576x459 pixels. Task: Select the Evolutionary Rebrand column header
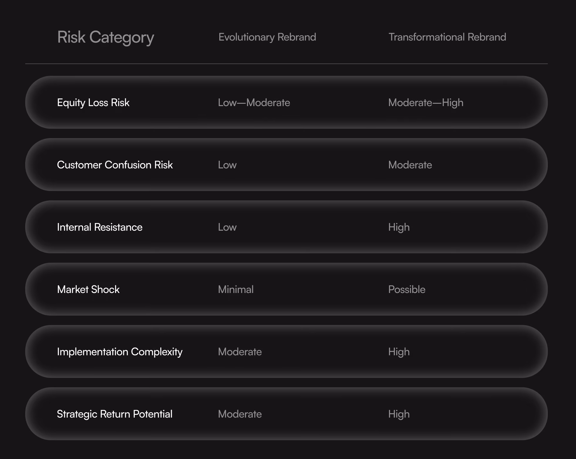267,37
